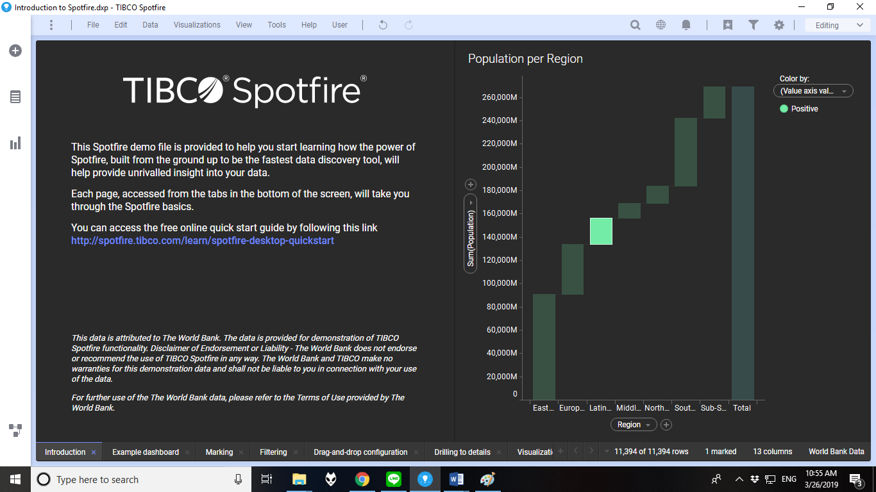Click World Bank Data table name
Image resolution: width=876 pixels, height=492 pixels.
[836, 452]
